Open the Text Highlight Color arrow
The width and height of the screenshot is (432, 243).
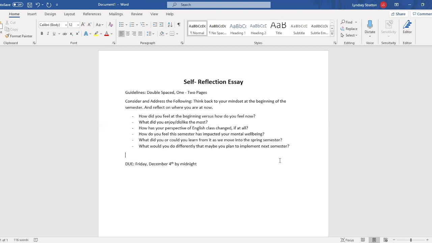click(x=101, y=34)
